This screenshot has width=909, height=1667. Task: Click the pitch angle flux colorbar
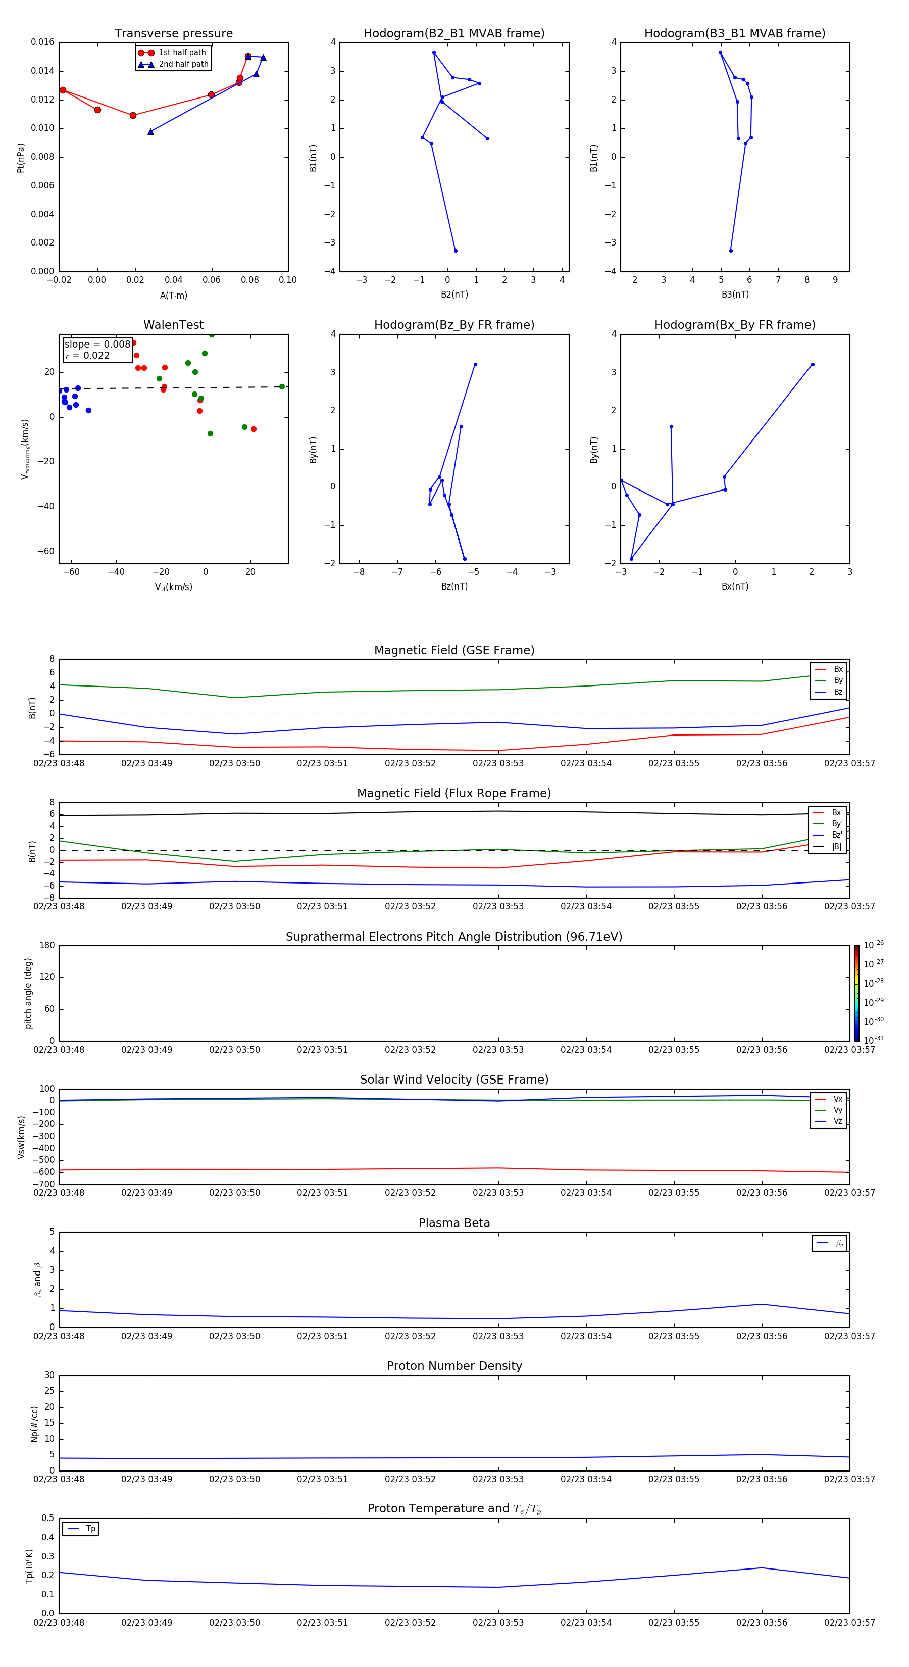click(856, 993)
